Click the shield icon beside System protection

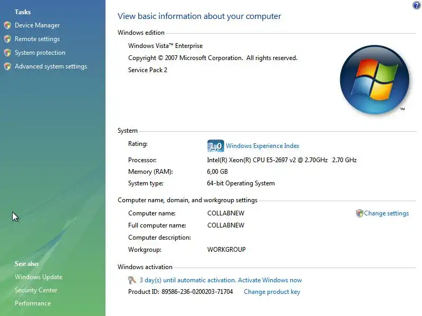click(7, 53)
